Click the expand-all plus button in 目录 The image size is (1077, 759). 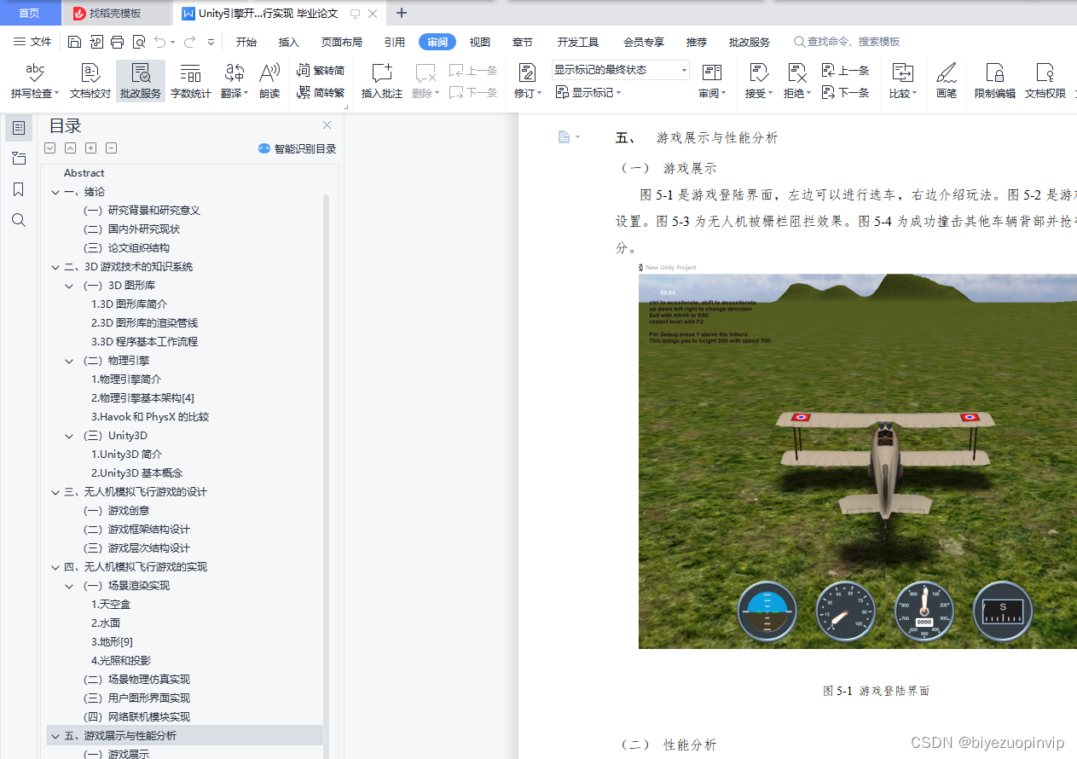(x=90, y=148)
